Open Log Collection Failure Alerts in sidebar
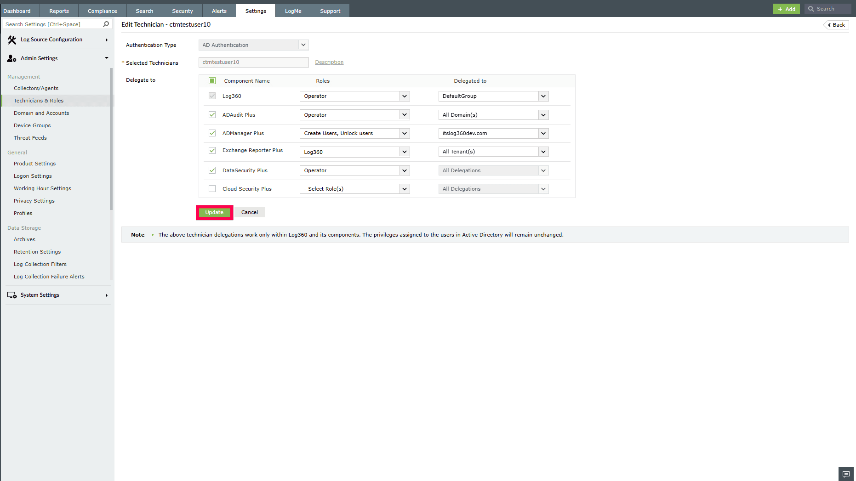The height and width of the screenshot is (481, 856). pyautogui.click(x=49, y=277)
